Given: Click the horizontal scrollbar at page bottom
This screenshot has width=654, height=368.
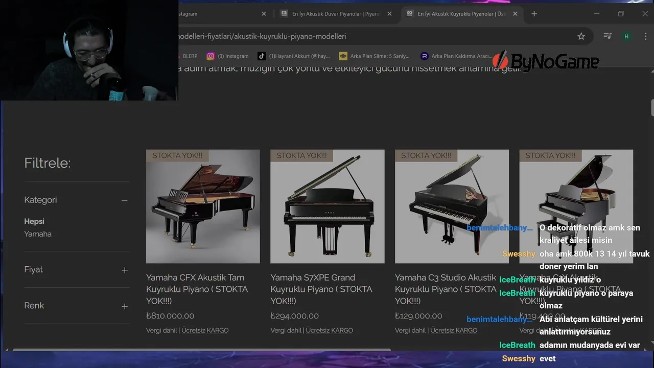Looking at the screenshot, I should (202, 350).
